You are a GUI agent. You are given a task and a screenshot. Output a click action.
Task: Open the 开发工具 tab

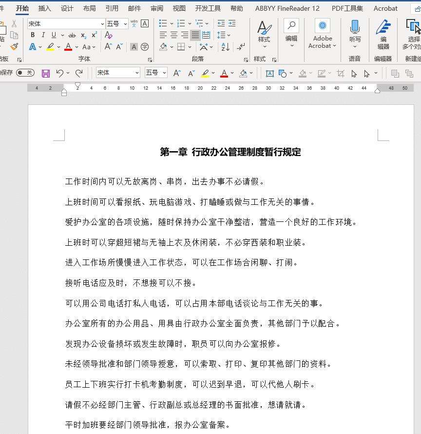208,8
